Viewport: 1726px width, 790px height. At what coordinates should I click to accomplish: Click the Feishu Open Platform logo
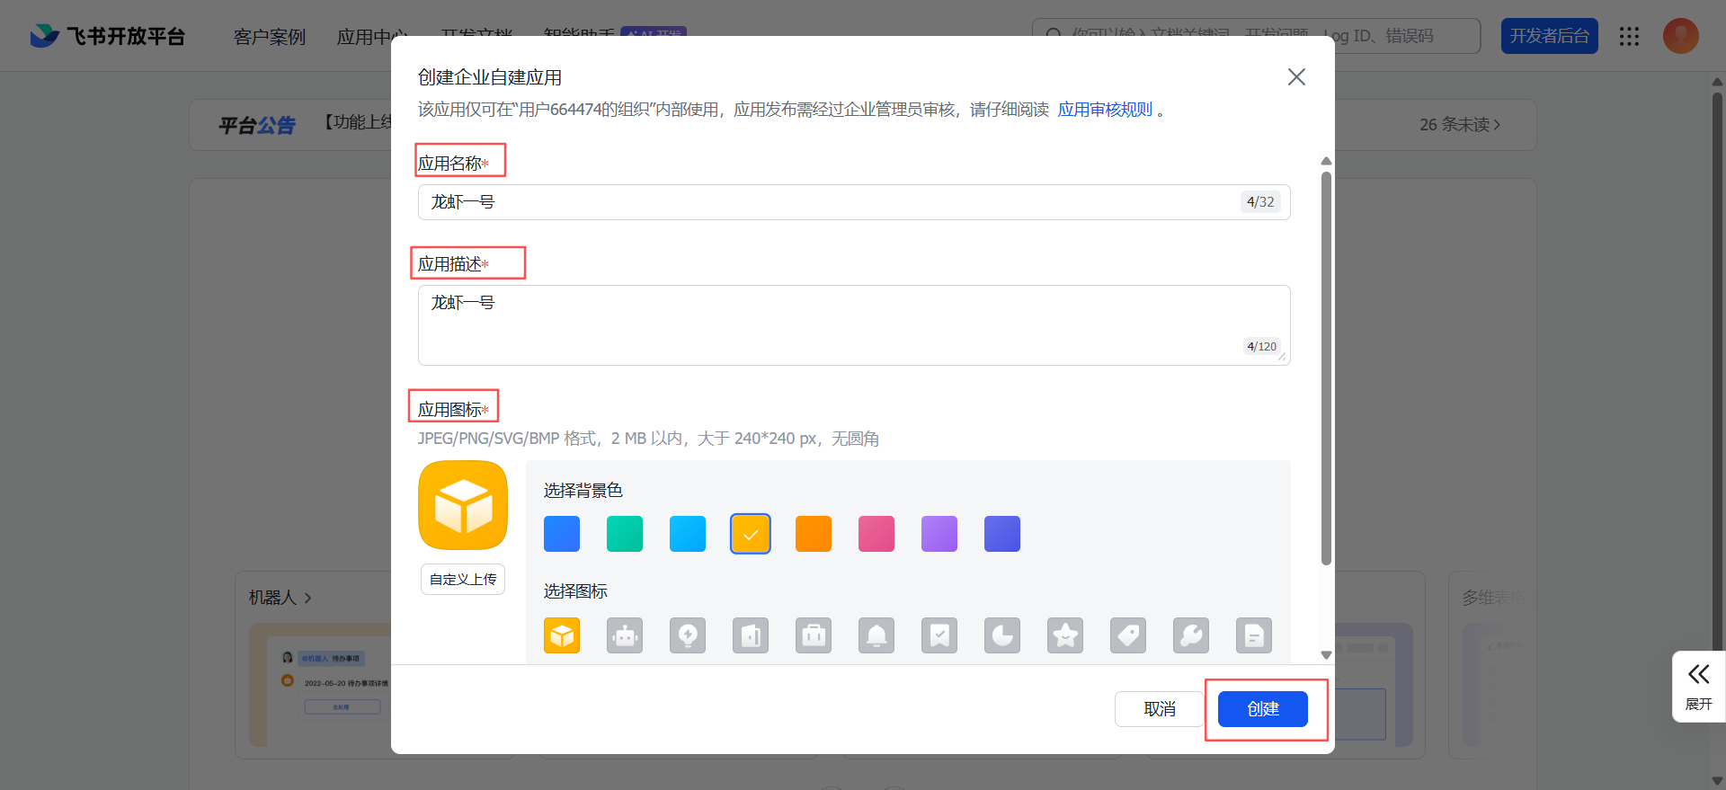(x=108, y=36)
